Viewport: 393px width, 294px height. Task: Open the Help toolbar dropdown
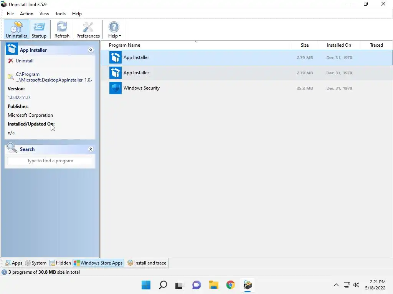tap(114, 29)
